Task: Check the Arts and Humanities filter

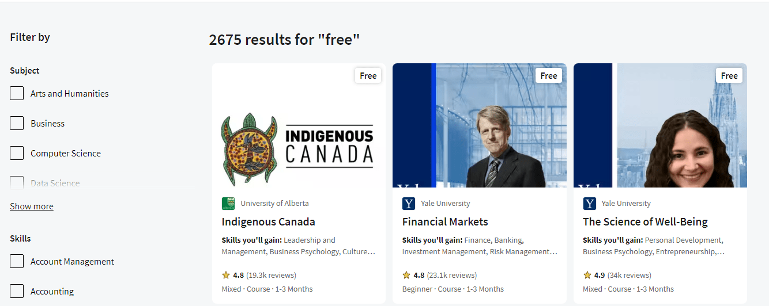Action: pos(17,93)
